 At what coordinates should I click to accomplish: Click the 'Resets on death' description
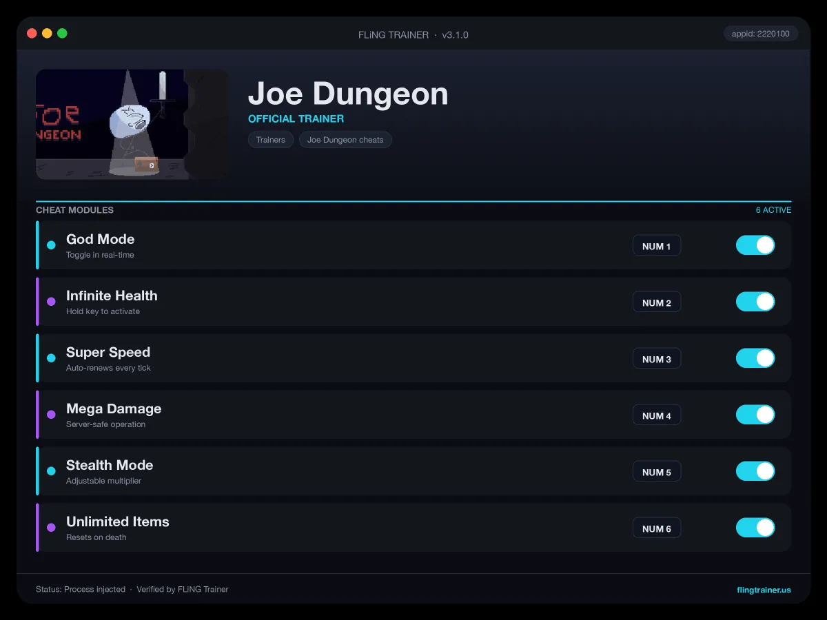(x=96, y=537)
